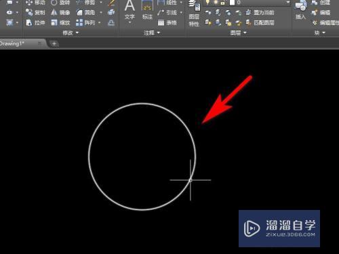
Task: Click the layer Lock icon
Action: (239, 12)
